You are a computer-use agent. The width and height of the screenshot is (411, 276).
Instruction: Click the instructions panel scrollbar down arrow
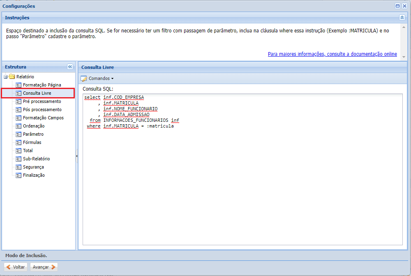404,57
